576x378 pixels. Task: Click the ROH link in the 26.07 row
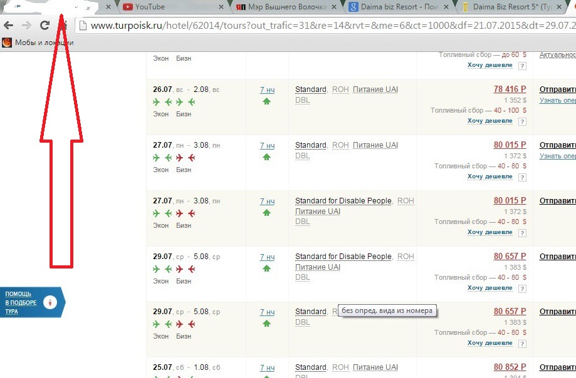tap(340, 89)
